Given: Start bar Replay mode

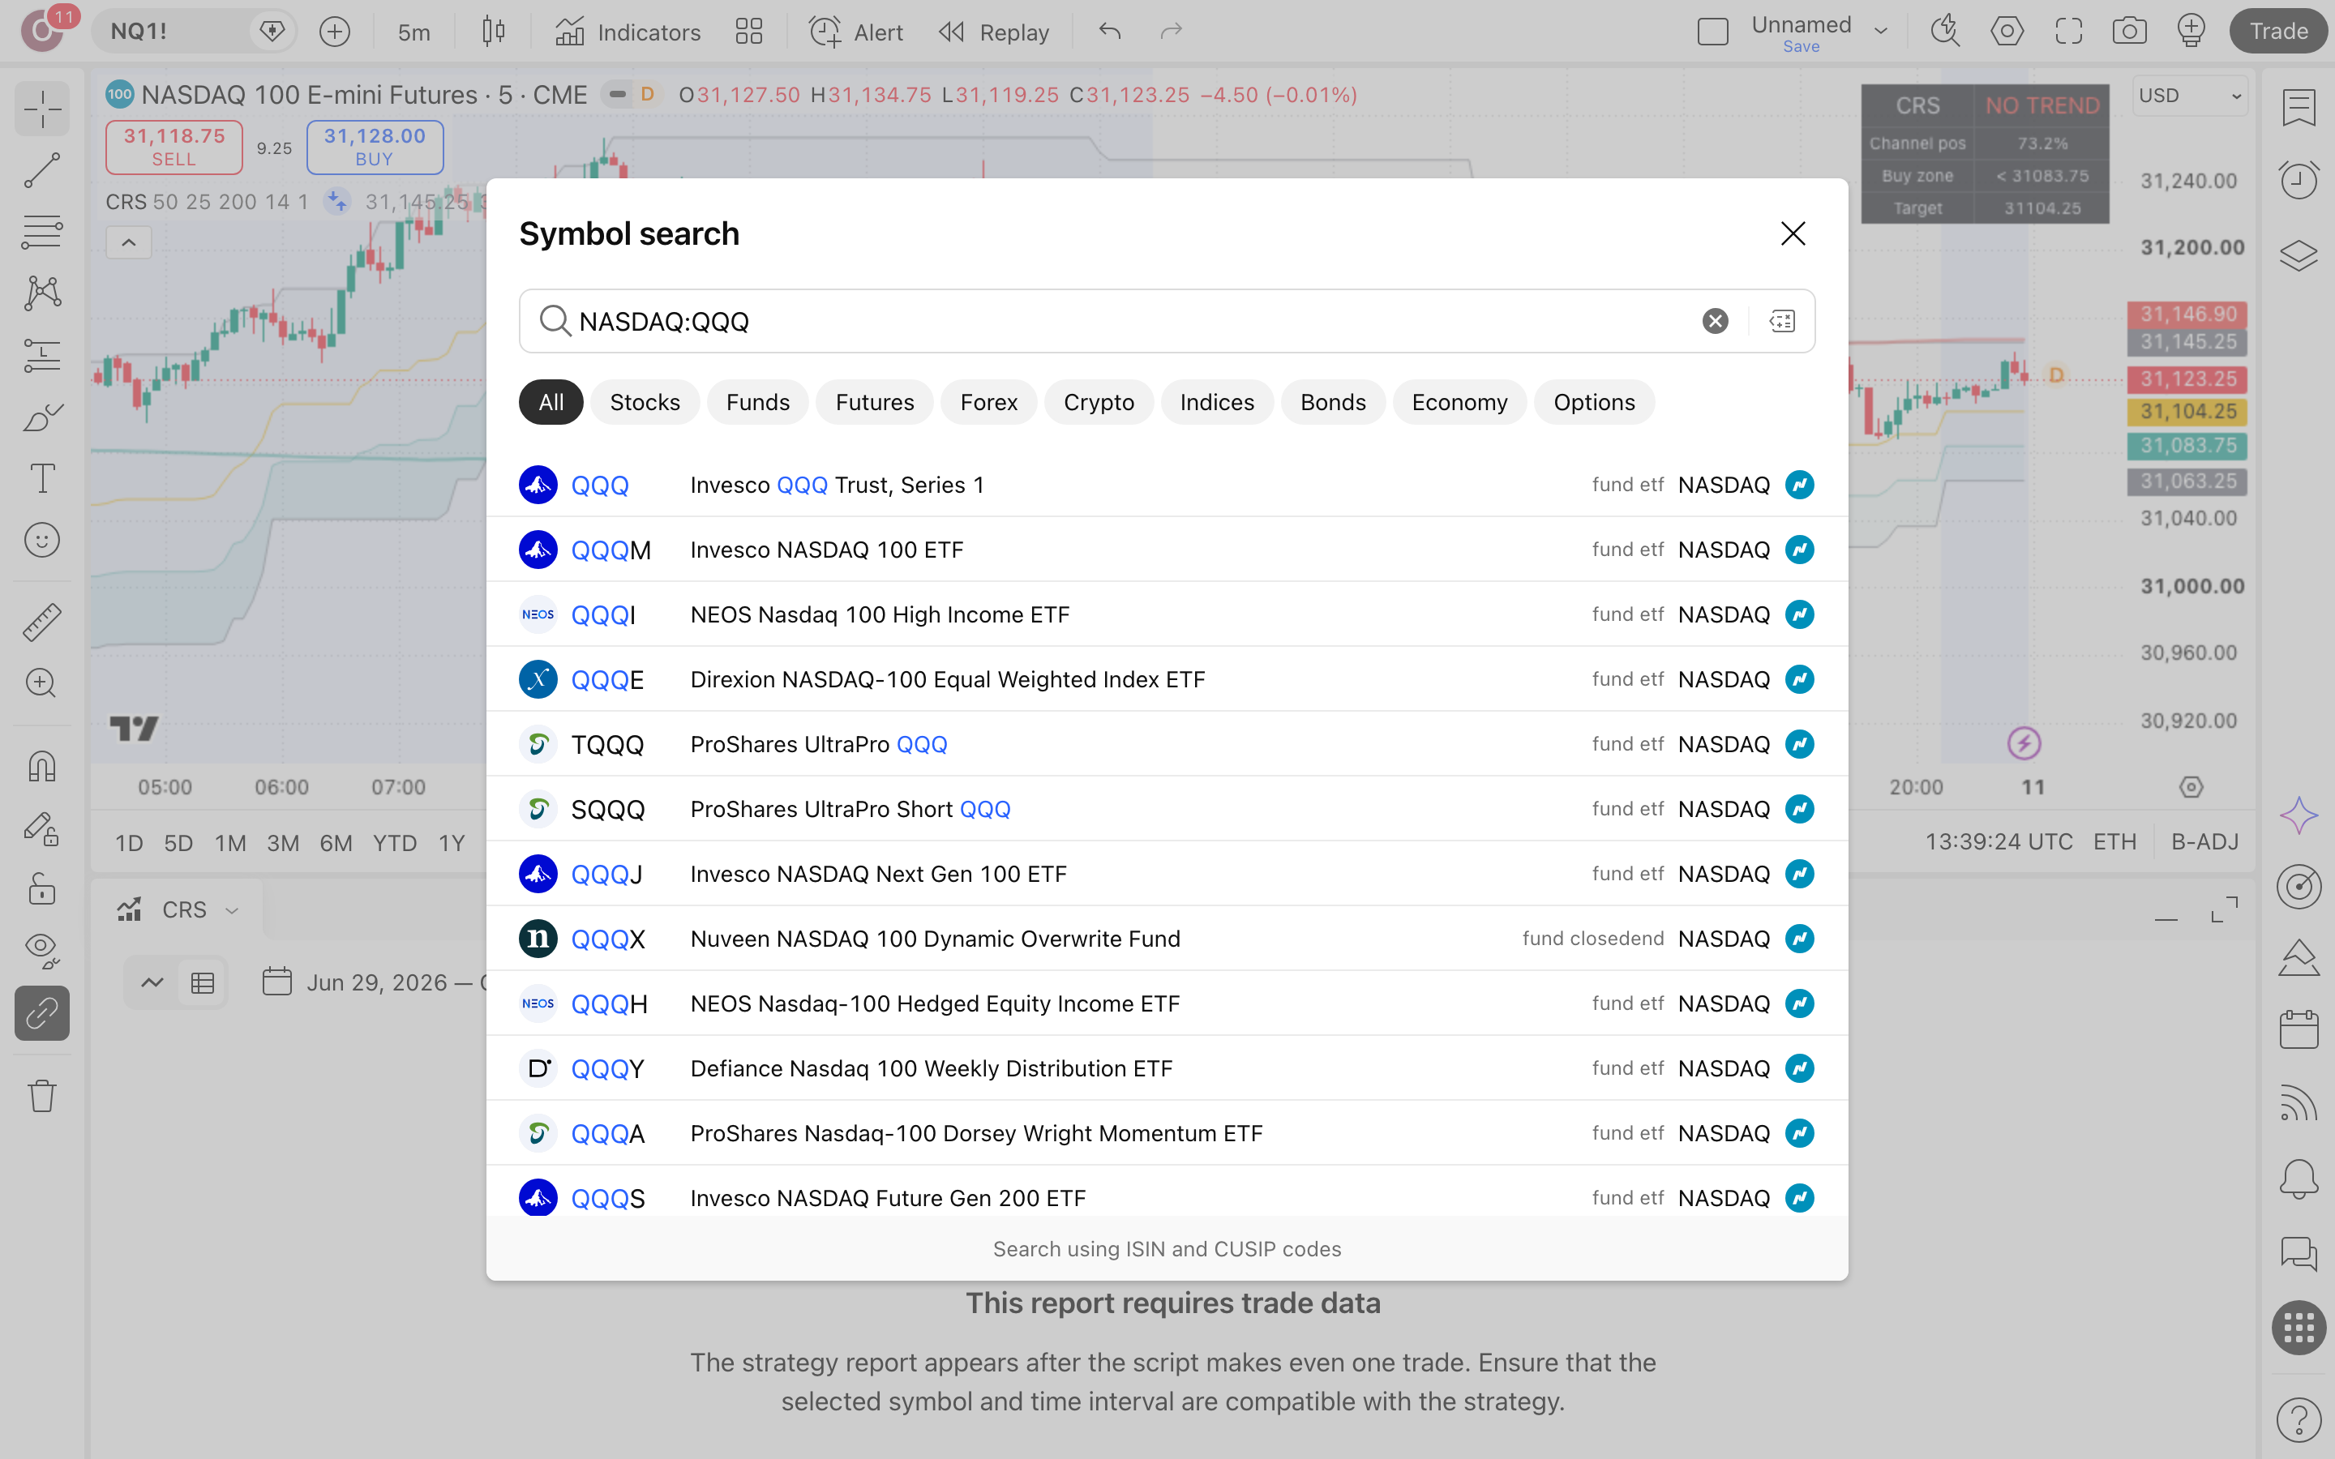Looking at the screenshot, I should 994,32.
